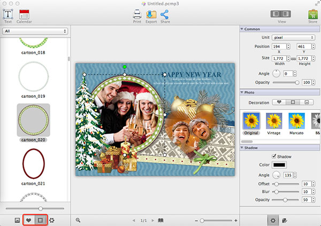Click the View toolbar button
This screenshot has width=321, height=226.
281,14
